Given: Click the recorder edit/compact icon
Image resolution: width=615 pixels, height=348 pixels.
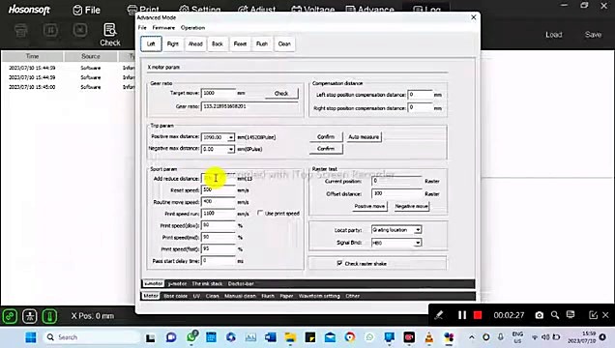Looking at the screenshot, I should 593,315.
